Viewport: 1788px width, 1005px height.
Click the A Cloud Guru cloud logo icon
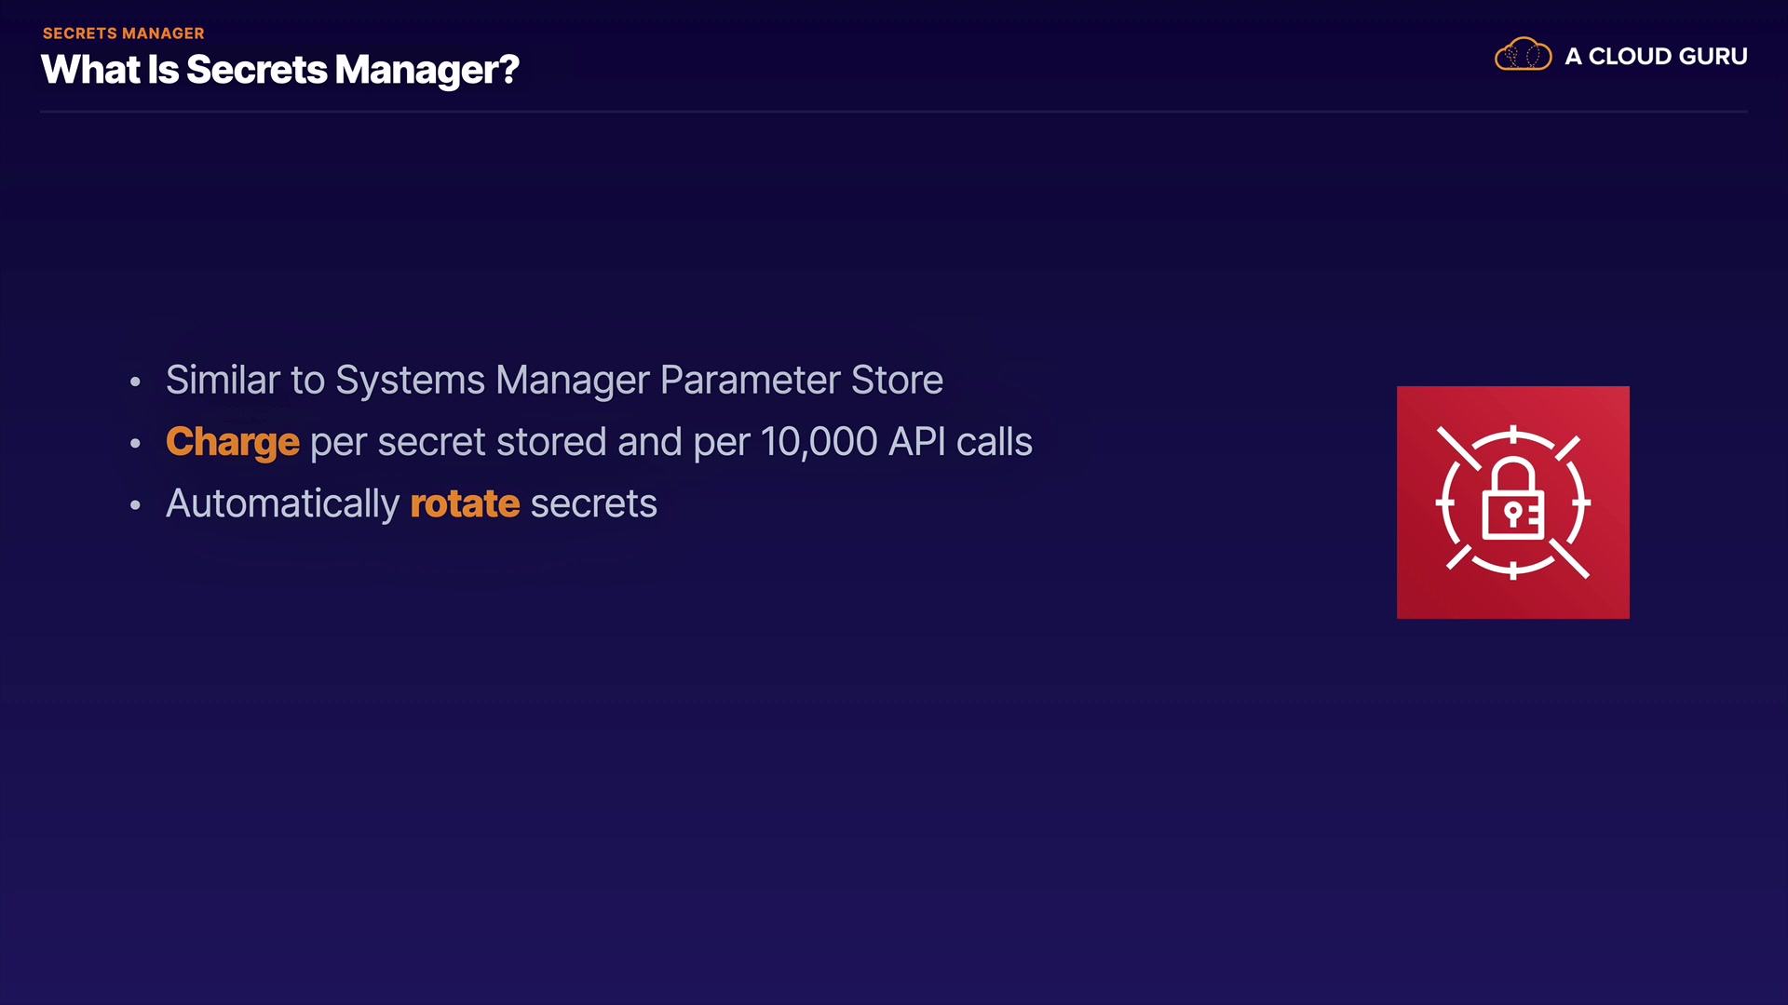[x=1523, y=55]
